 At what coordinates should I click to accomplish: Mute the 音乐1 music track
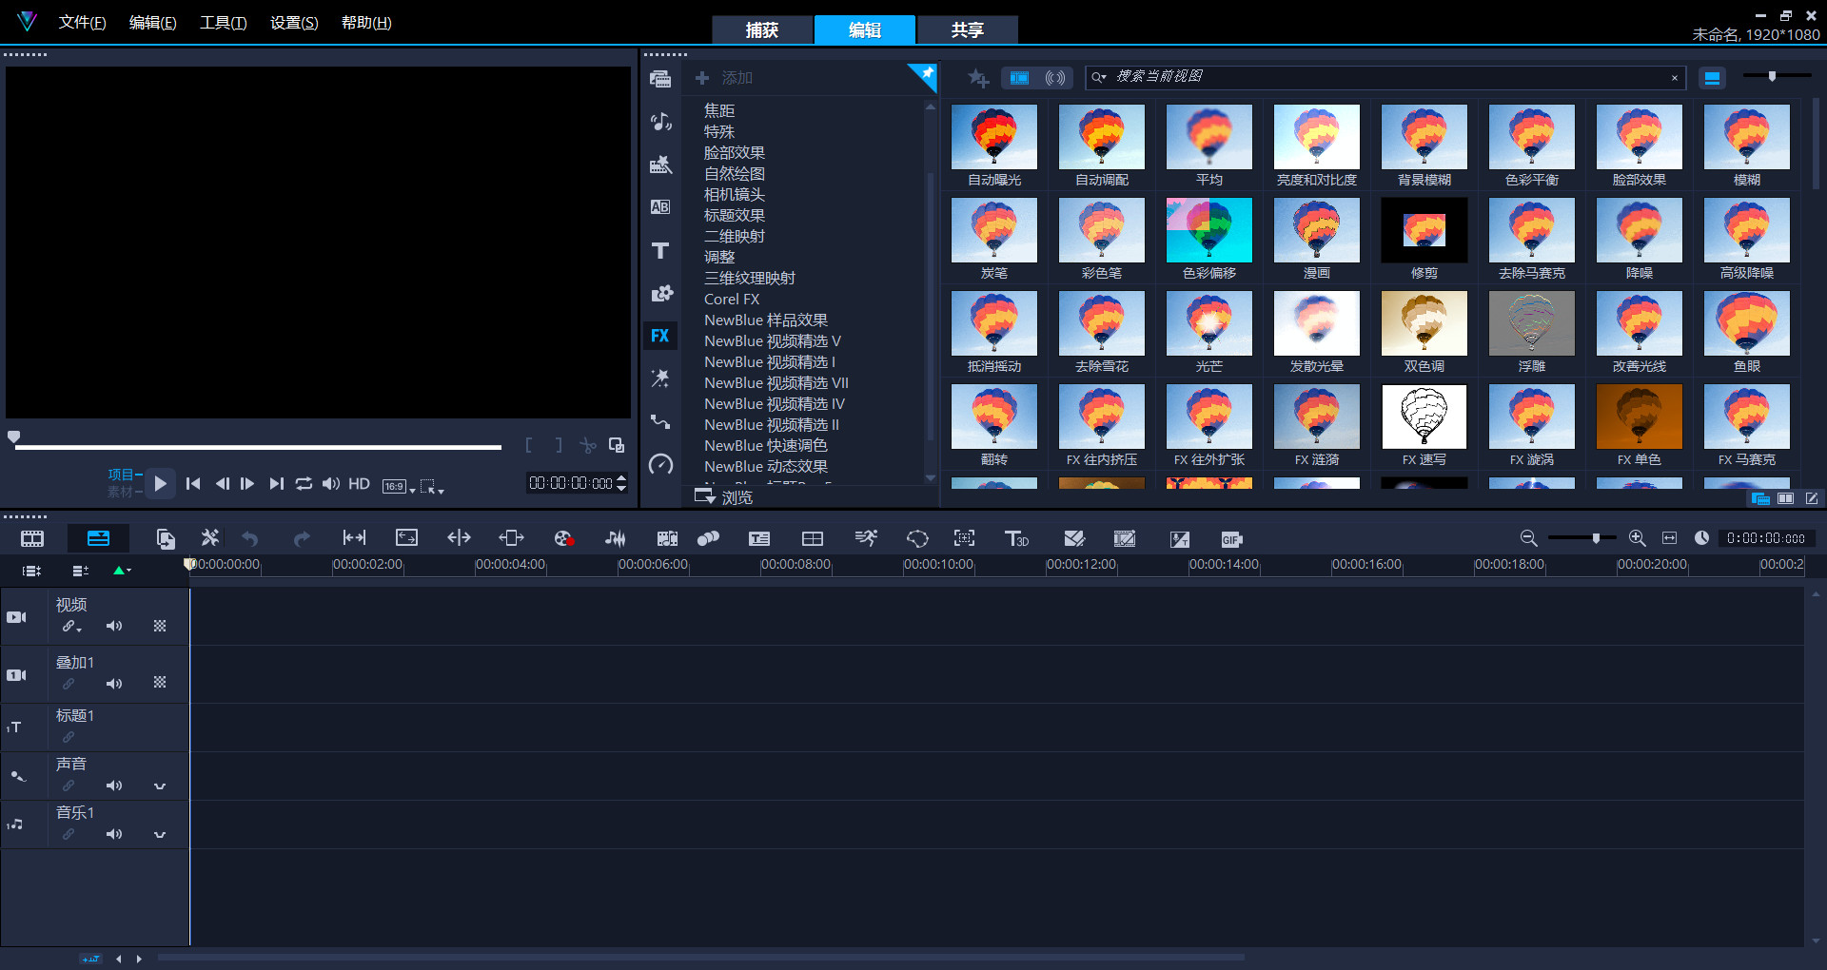point(114,834)
